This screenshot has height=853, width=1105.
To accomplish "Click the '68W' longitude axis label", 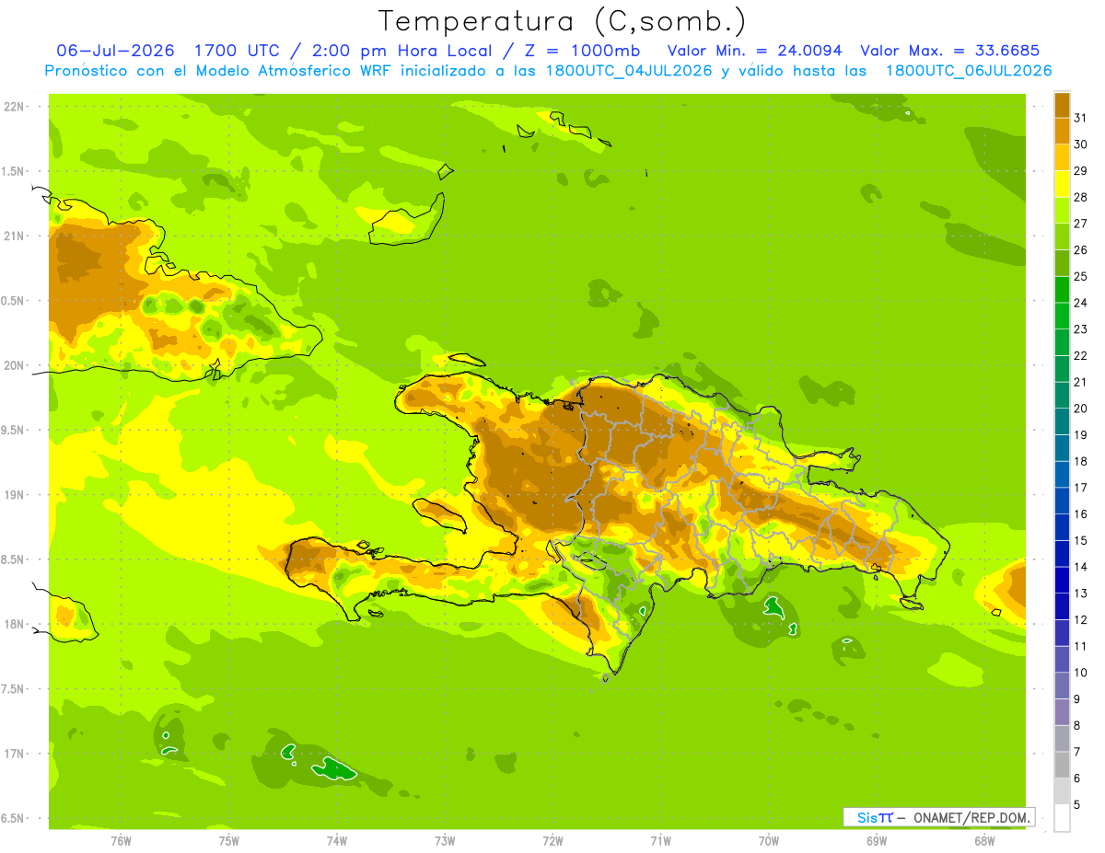I will tap(984, 841).
